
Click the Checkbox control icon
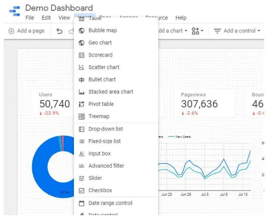pyautogui.click(x=82, y=190)
